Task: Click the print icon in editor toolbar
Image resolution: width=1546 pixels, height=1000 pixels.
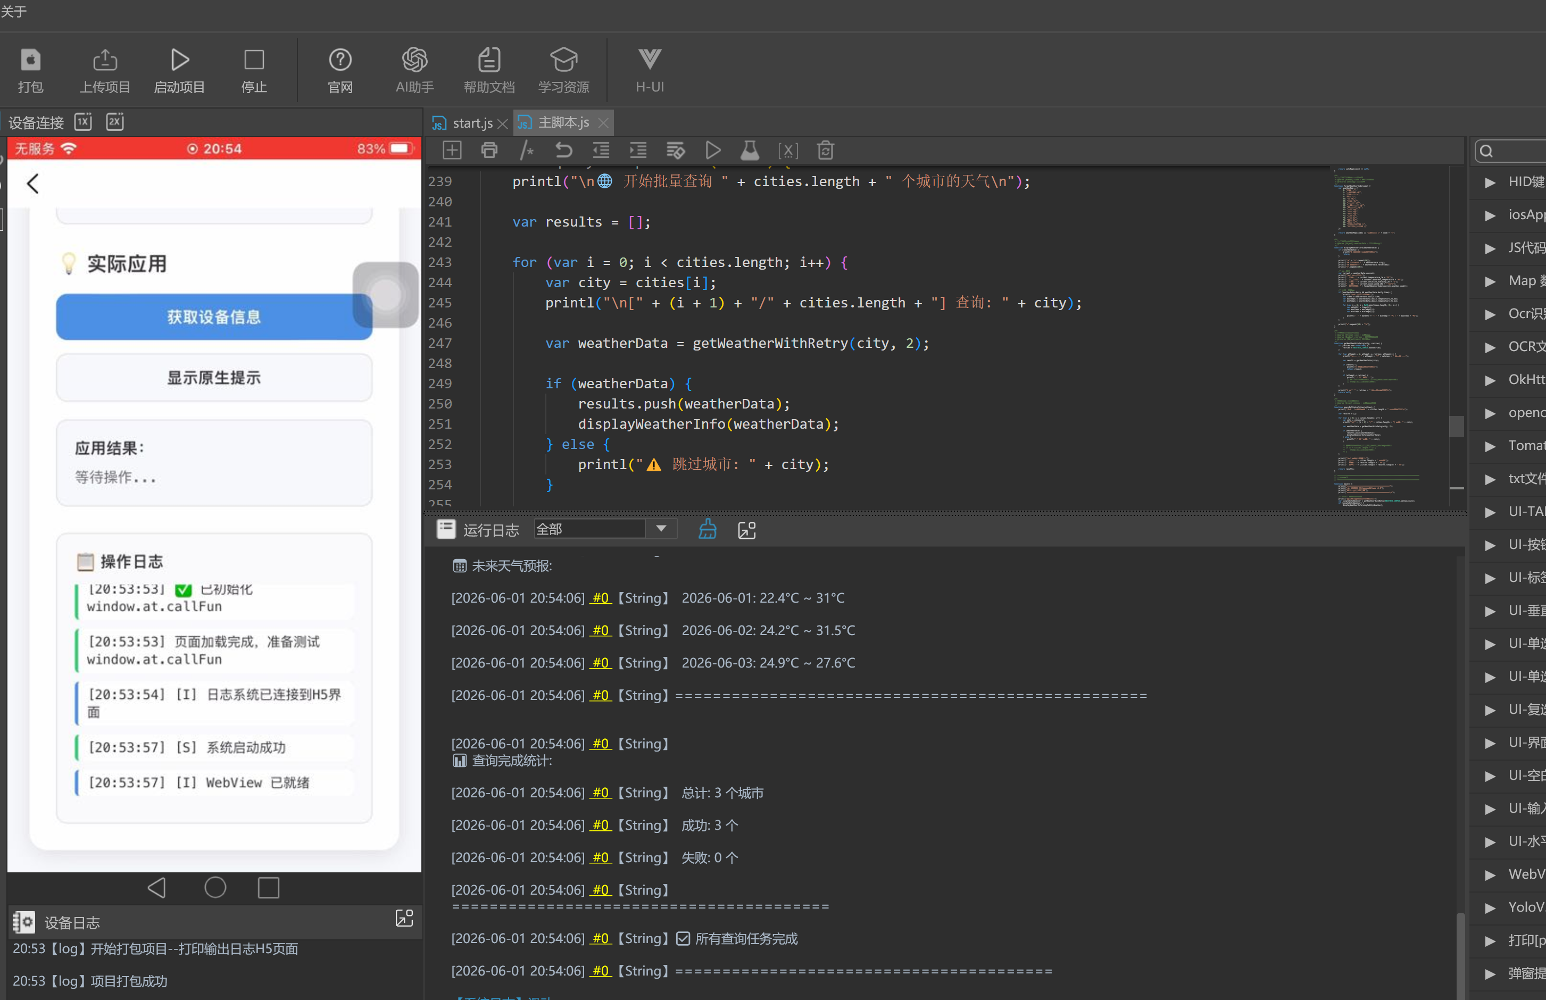Action: 489,151
